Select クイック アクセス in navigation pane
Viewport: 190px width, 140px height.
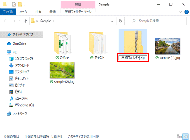tap(22, 35)
